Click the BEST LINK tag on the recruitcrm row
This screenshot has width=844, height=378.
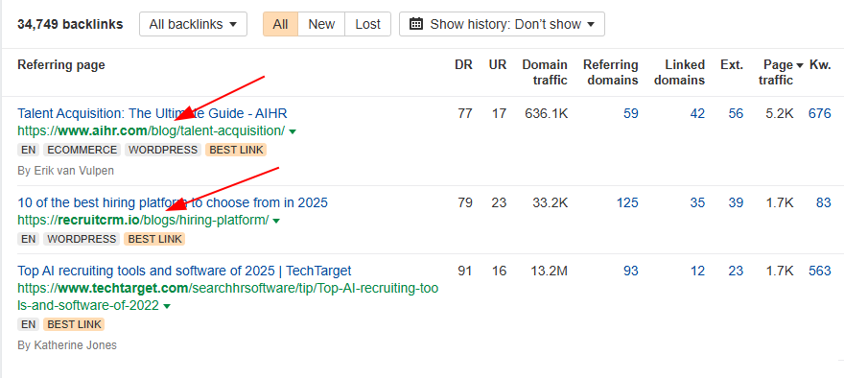154,239
